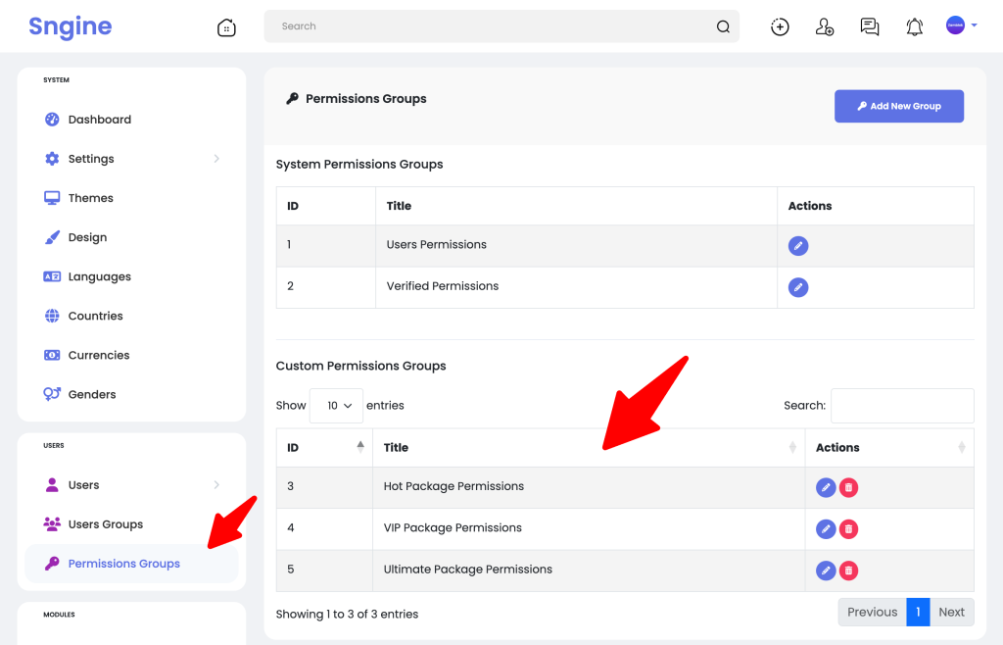
Task: Open Design in sidebar
Action: coord(87,237)
